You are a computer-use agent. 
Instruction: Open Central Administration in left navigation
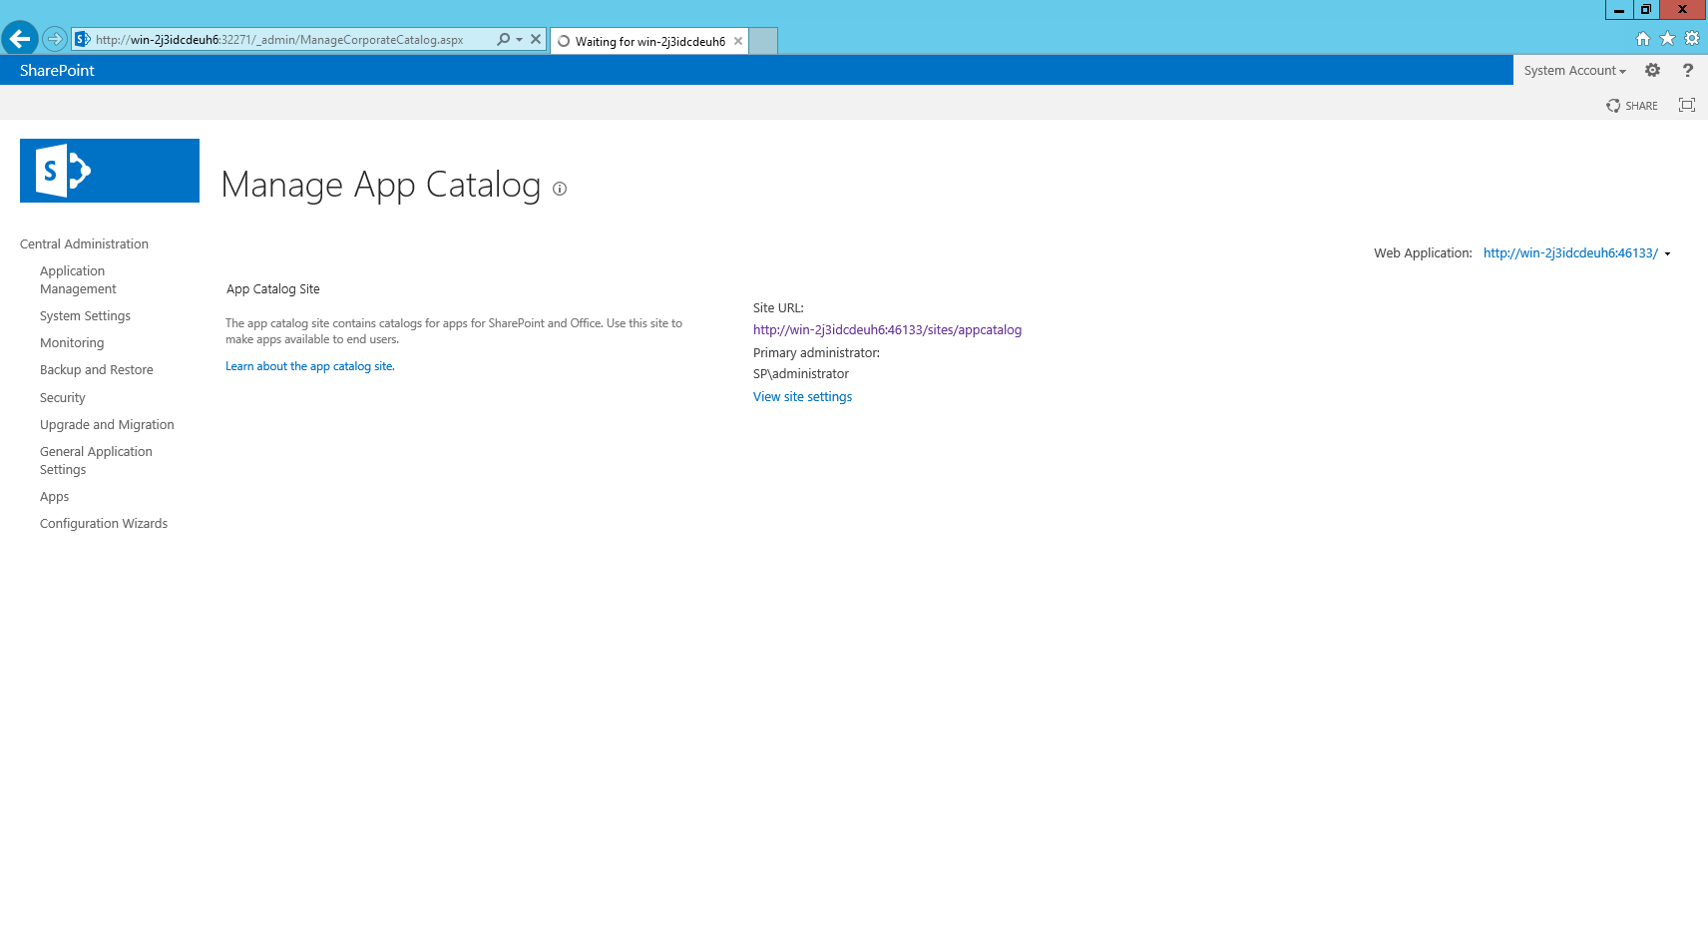(x=84, y=244)
